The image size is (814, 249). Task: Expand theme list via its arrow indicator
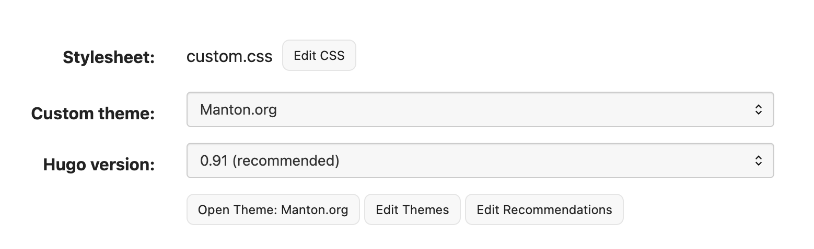[758, 110]
